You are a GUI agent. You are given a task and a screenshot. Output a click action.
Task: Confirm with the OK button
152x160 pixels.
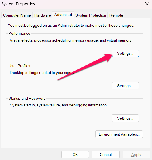coord(75,155)
